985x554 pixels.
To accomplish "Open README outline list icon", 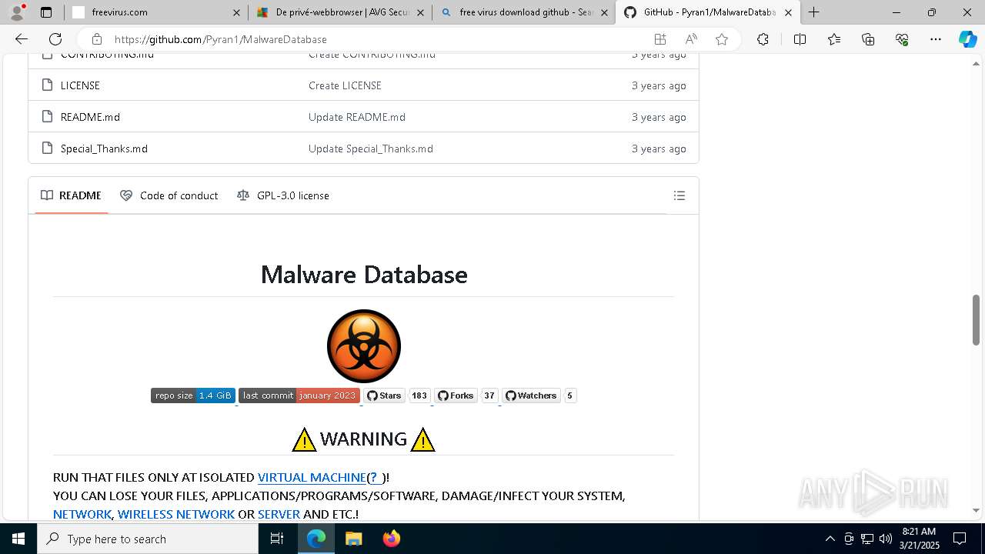I will [679, 195].
